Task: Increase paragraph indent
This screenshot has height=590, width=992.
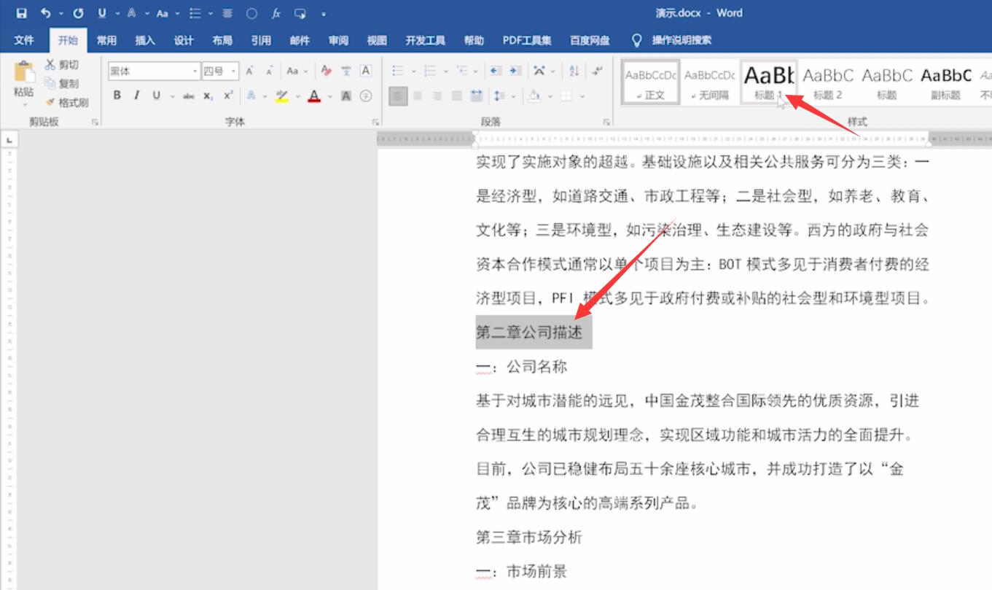Action: (515, 71)
